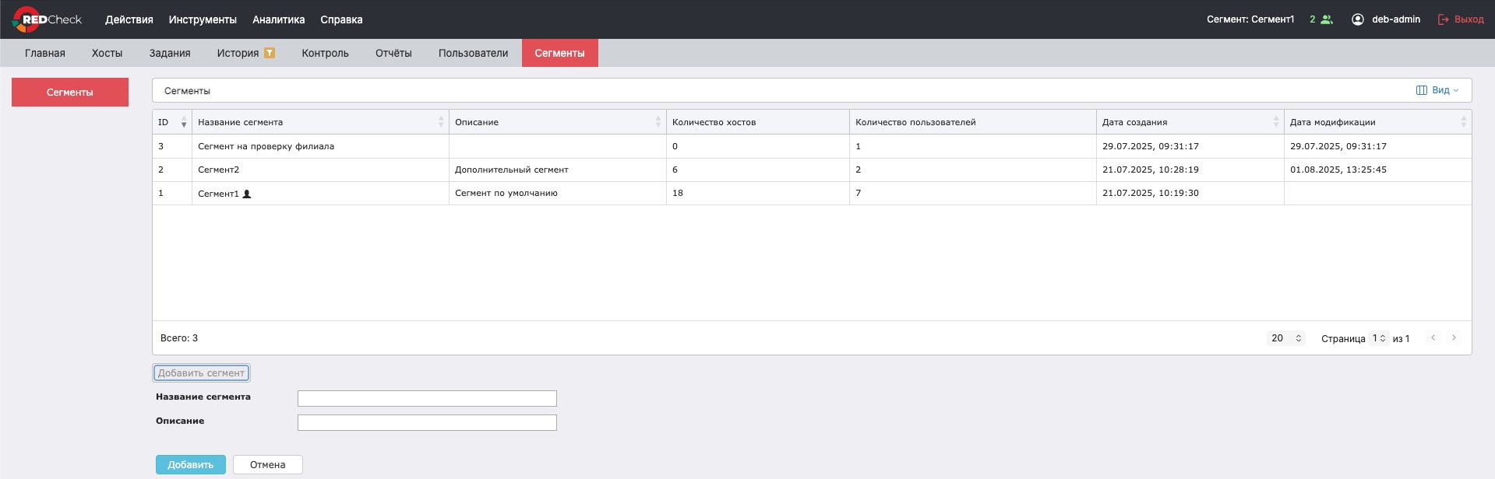Switch to the Хосты tab
This screenshot has width=1495, height=479.
click(107, 53)
